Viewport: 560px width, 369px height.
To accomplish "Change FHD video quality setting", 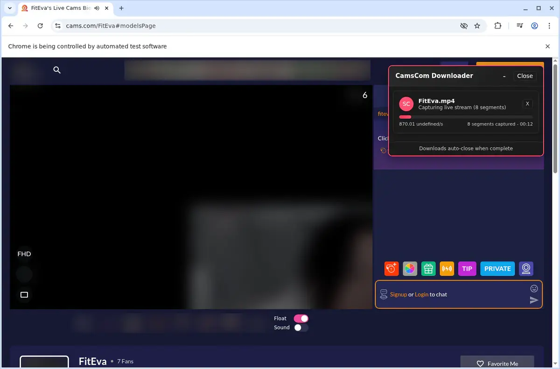I will [x=24, y=254].
